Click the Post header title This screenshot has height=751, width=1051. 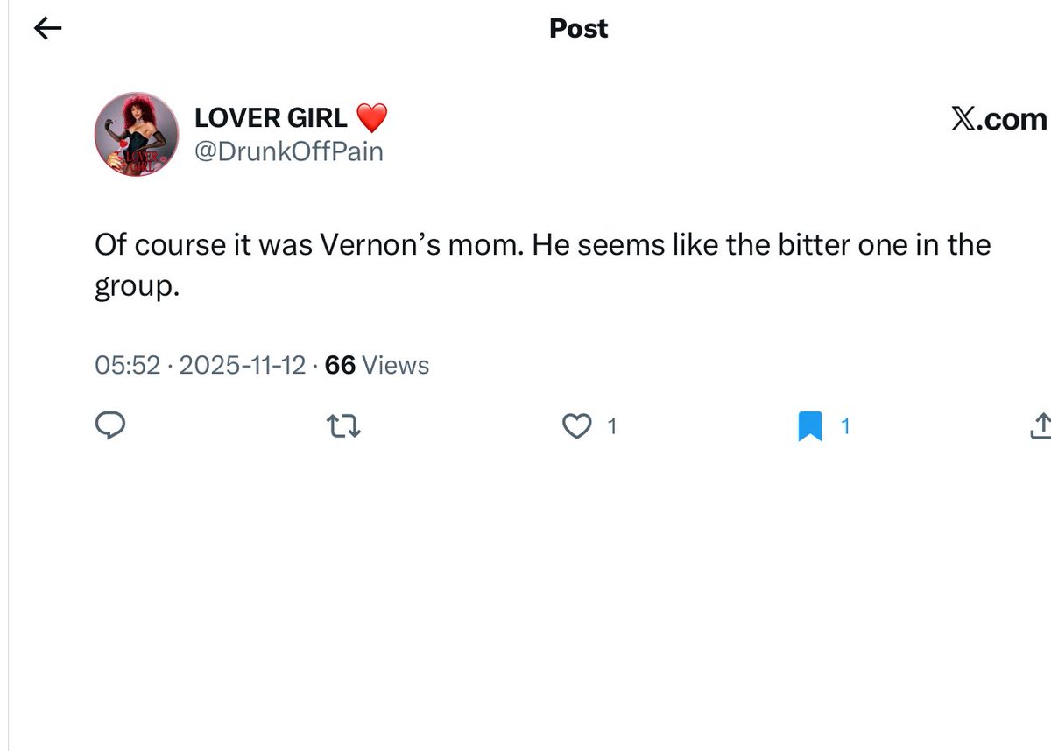coord(578,29)
